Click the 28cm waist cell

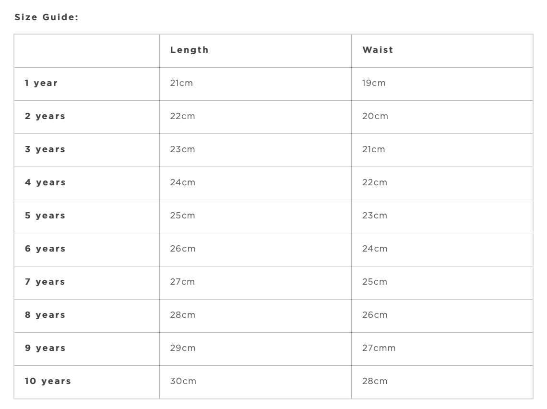(x=375, y=381)
